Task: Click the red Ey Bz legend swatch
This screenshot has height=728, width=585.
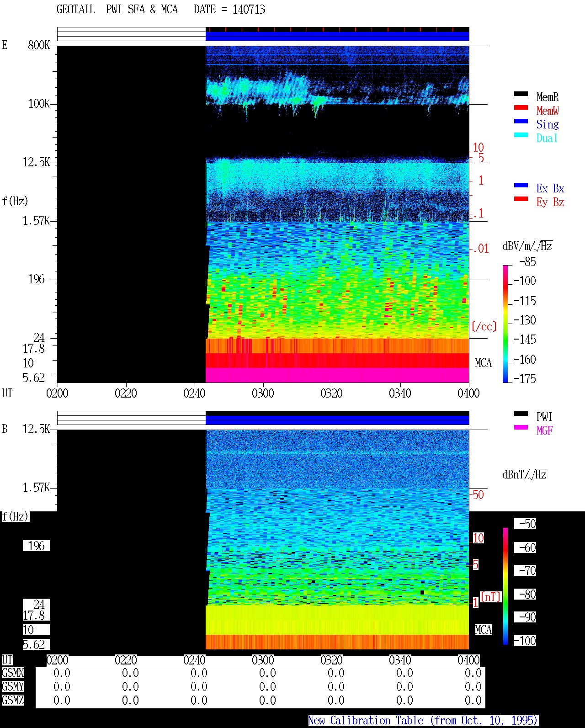Action: (x=521, y=199)
